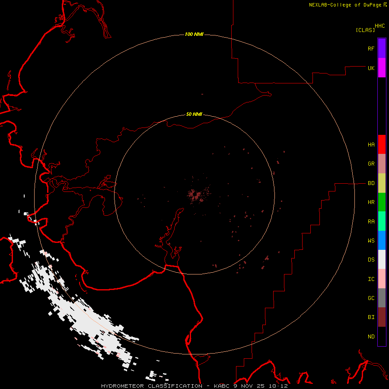Click the 9 NOV 25 date text
Viewport: 389px width, 389px height.
249,386
